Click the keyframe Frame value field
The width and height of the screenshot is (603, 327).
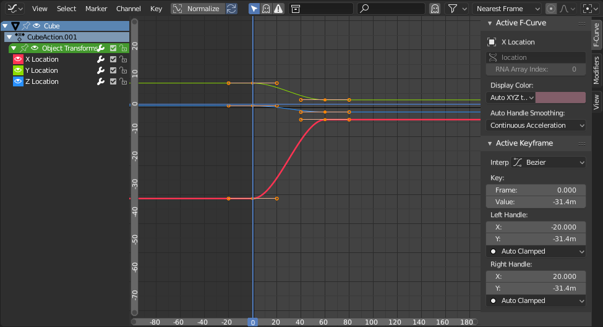pos(536,190)
